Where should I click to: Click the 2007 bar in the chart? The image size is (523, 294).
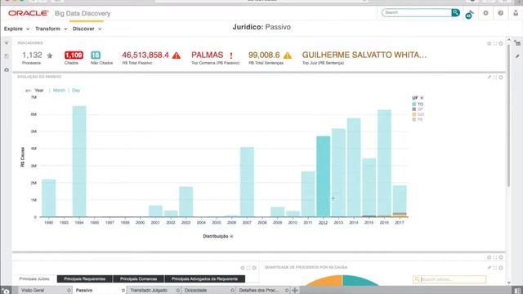coord(247,182)
